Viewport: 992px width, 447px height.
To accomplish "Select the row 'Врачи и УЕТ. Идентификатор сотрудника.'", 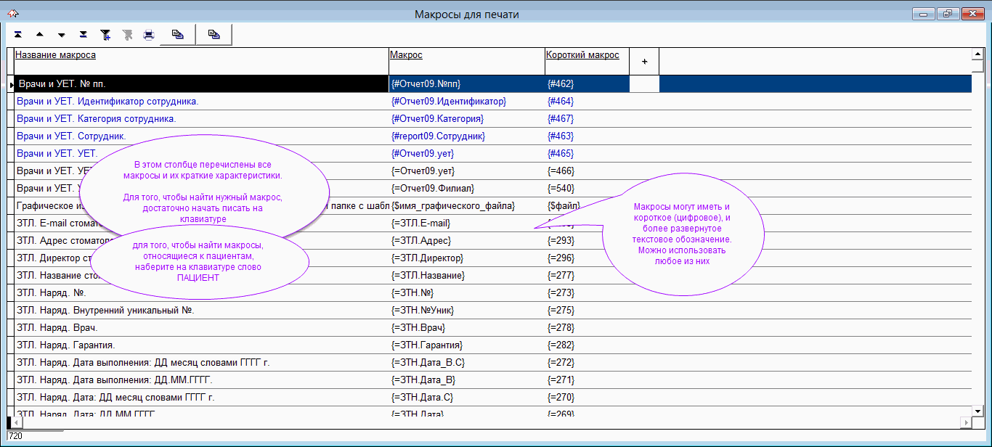I will [107, 102].
